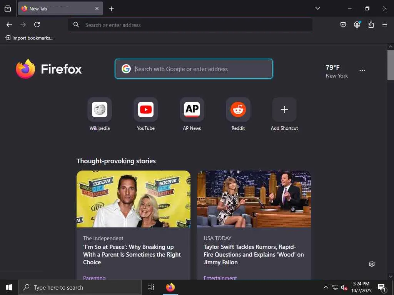Viewport: 394px width, 295px height.
Task: Reload the current page
Action: tap(37, 25)
